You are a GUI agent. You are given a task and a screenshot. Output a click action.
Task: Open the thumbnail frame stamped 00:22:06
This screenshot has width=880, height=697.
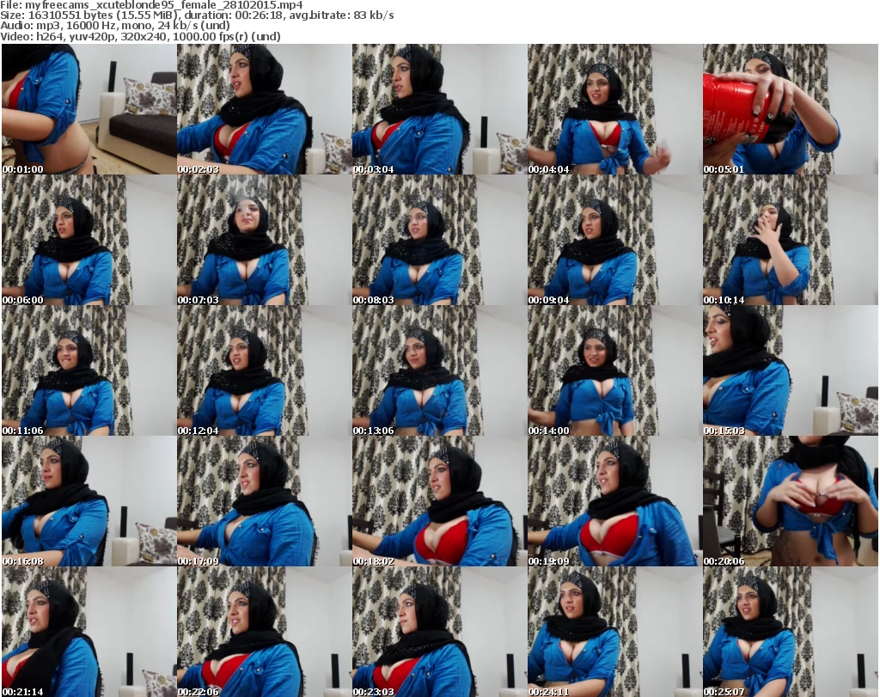[x=265, y=632]
